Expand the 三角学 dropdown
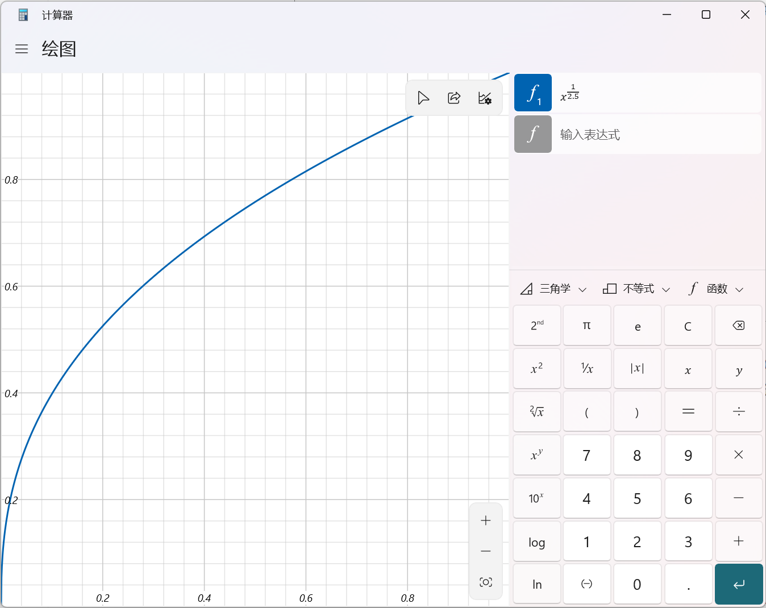 (553, 289)
